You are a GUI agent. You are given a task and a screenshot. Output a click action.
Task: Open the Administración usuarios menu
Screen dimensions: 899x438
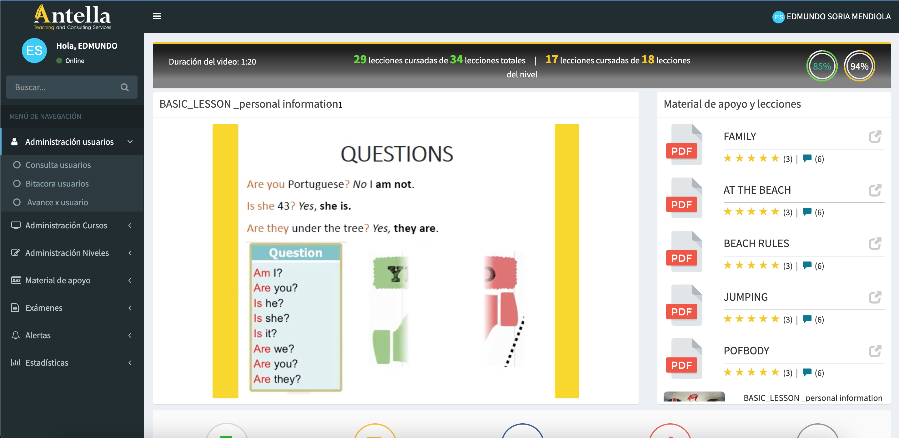72,142
